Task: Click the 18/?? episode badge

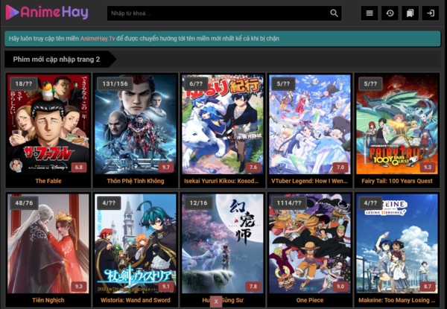Action: coord(24,83)
